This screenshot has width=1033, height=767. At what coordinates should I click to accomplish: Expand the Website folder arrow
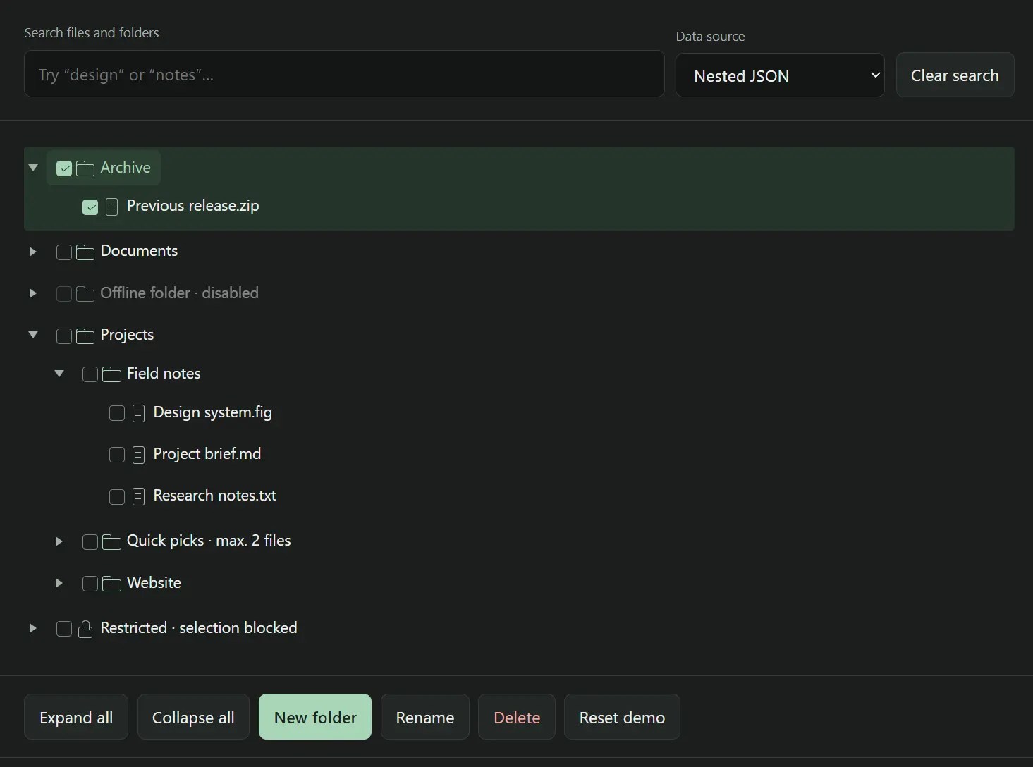coord(59,583)
